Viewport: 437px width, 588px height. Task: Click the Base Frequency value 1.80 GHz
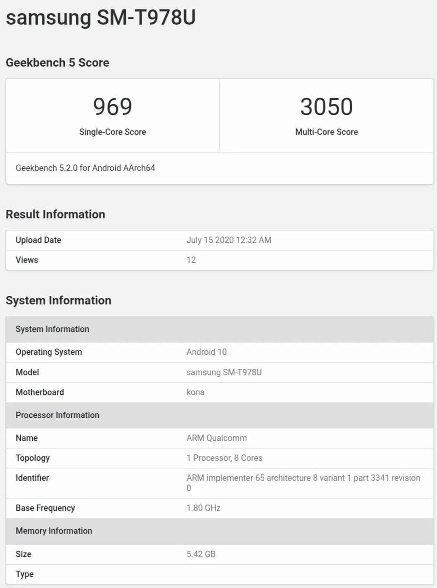pos(203,508)
